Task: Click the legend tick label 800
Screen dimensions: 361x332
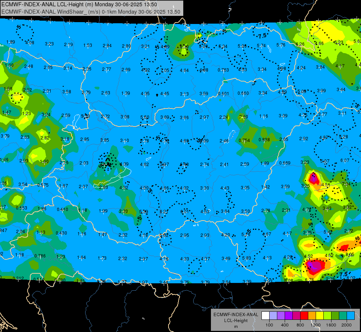Action: (x=300, y=325)
